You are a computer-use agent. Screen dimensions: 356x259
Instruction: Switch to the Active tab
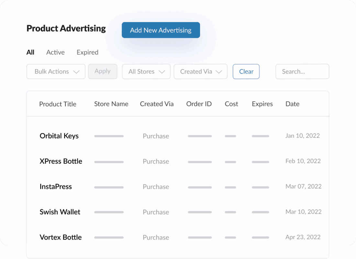pos(55,52)
